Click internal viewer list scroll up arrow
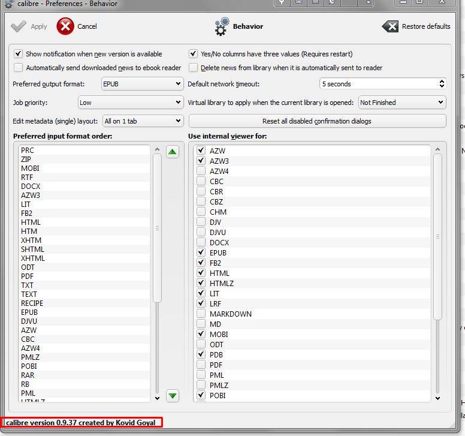 [x=437, y=149]
